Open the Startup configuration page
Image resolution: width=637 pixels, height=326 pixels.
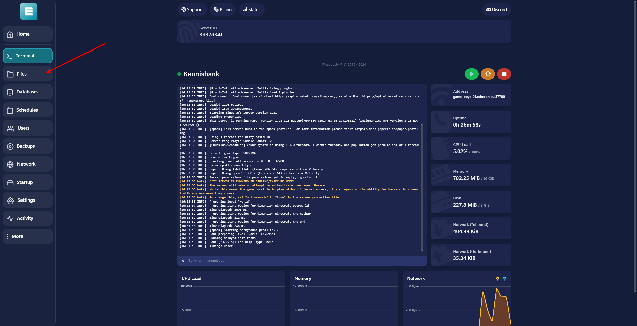[28, 182]
